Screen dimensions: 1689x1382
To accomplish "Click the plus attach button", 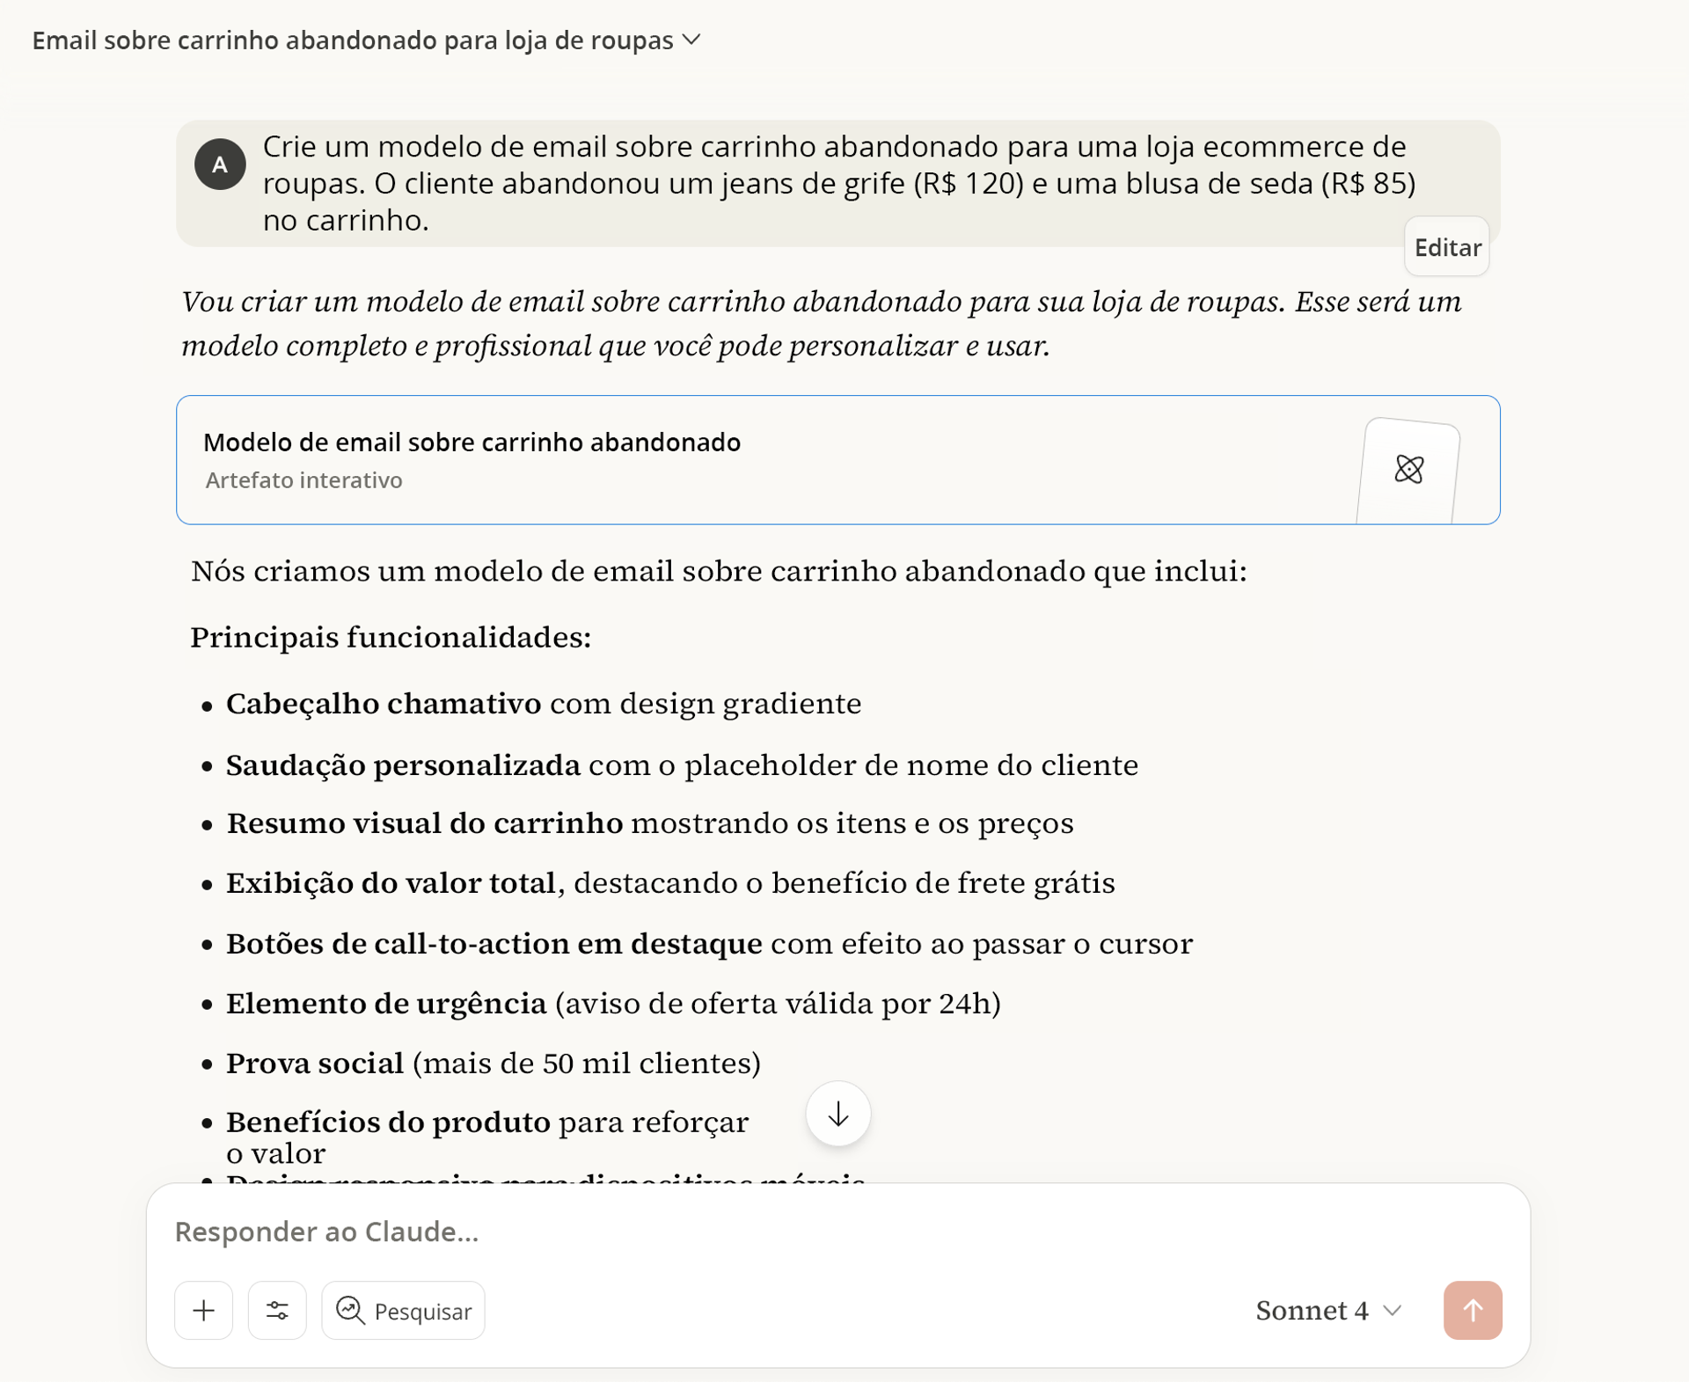I will point(203,1310).
